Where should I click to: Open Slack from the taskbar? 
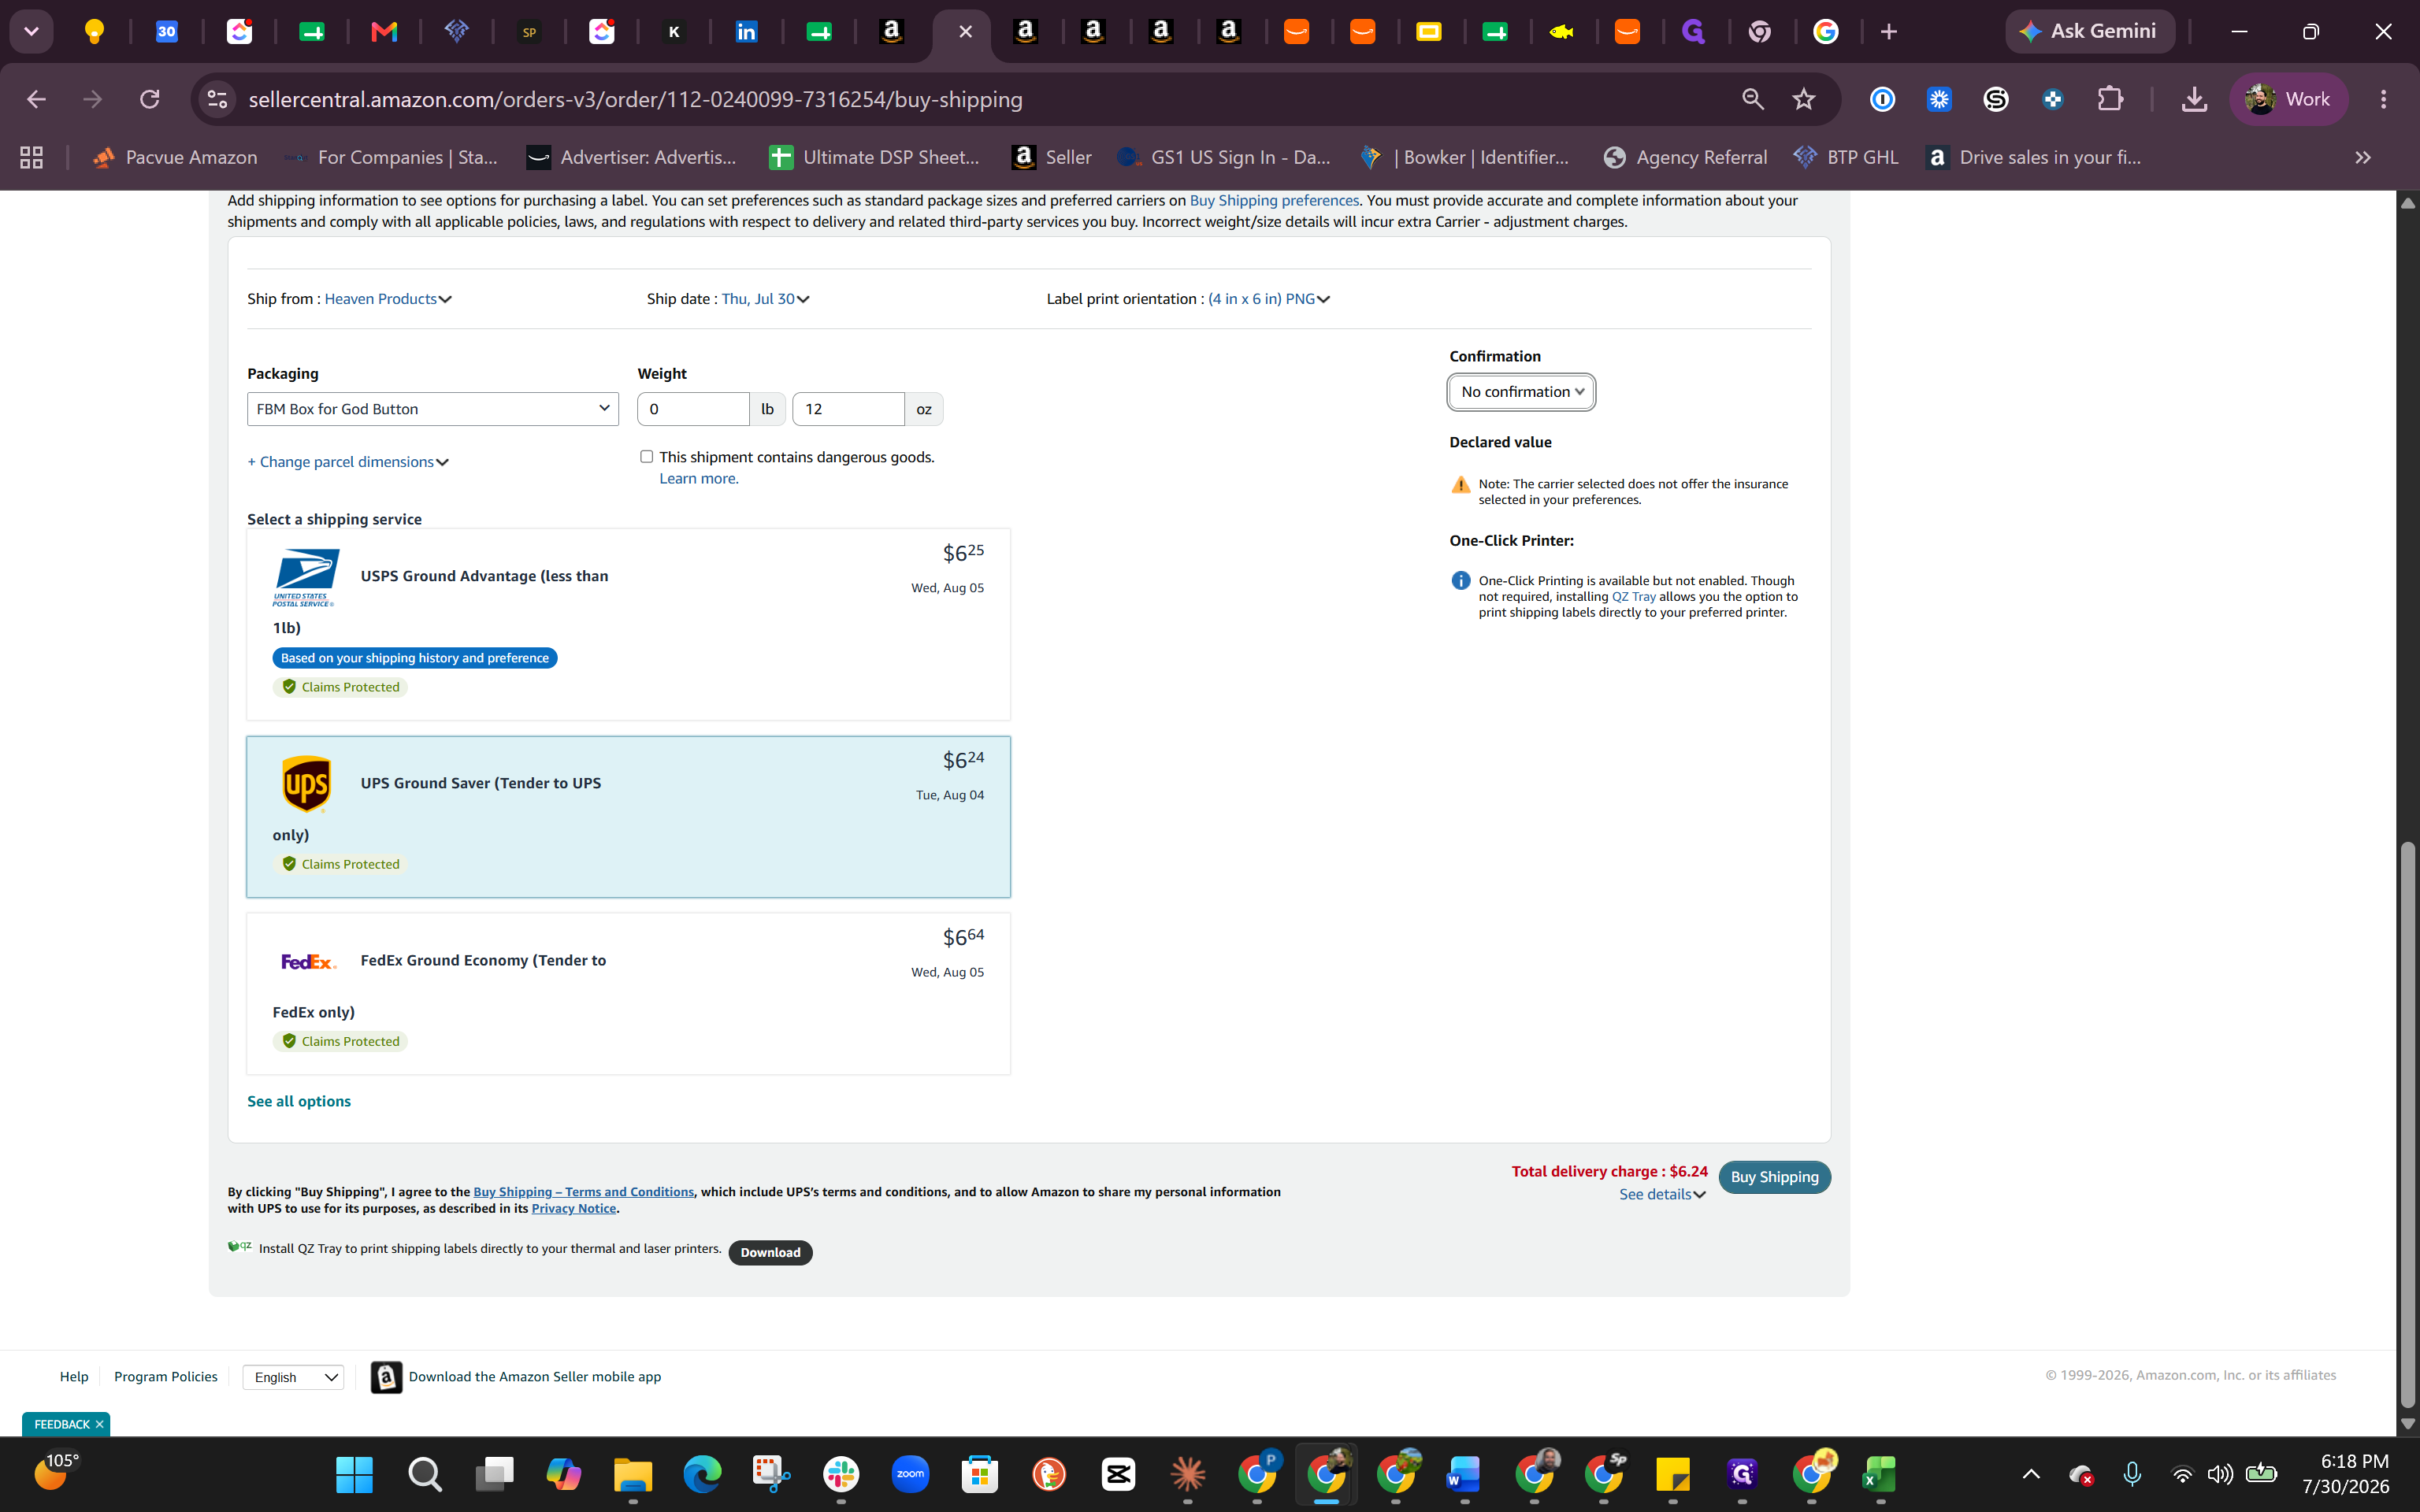[x=841, y=1474]
